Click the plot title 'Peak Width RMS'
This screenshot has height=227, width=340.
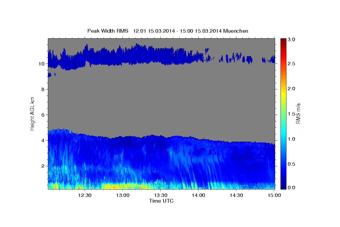coord(108,31)
